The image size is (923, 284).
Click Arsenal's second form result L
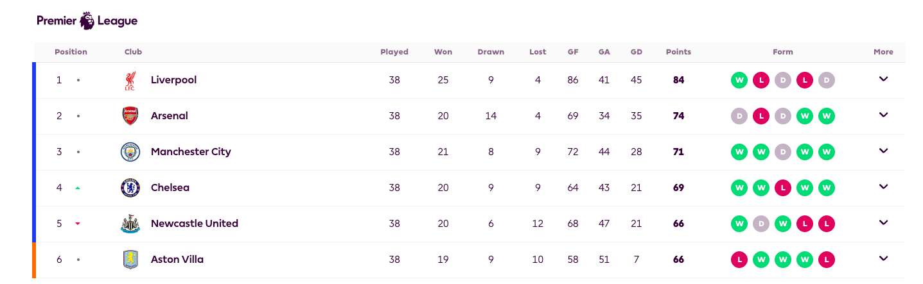(761, 116)
